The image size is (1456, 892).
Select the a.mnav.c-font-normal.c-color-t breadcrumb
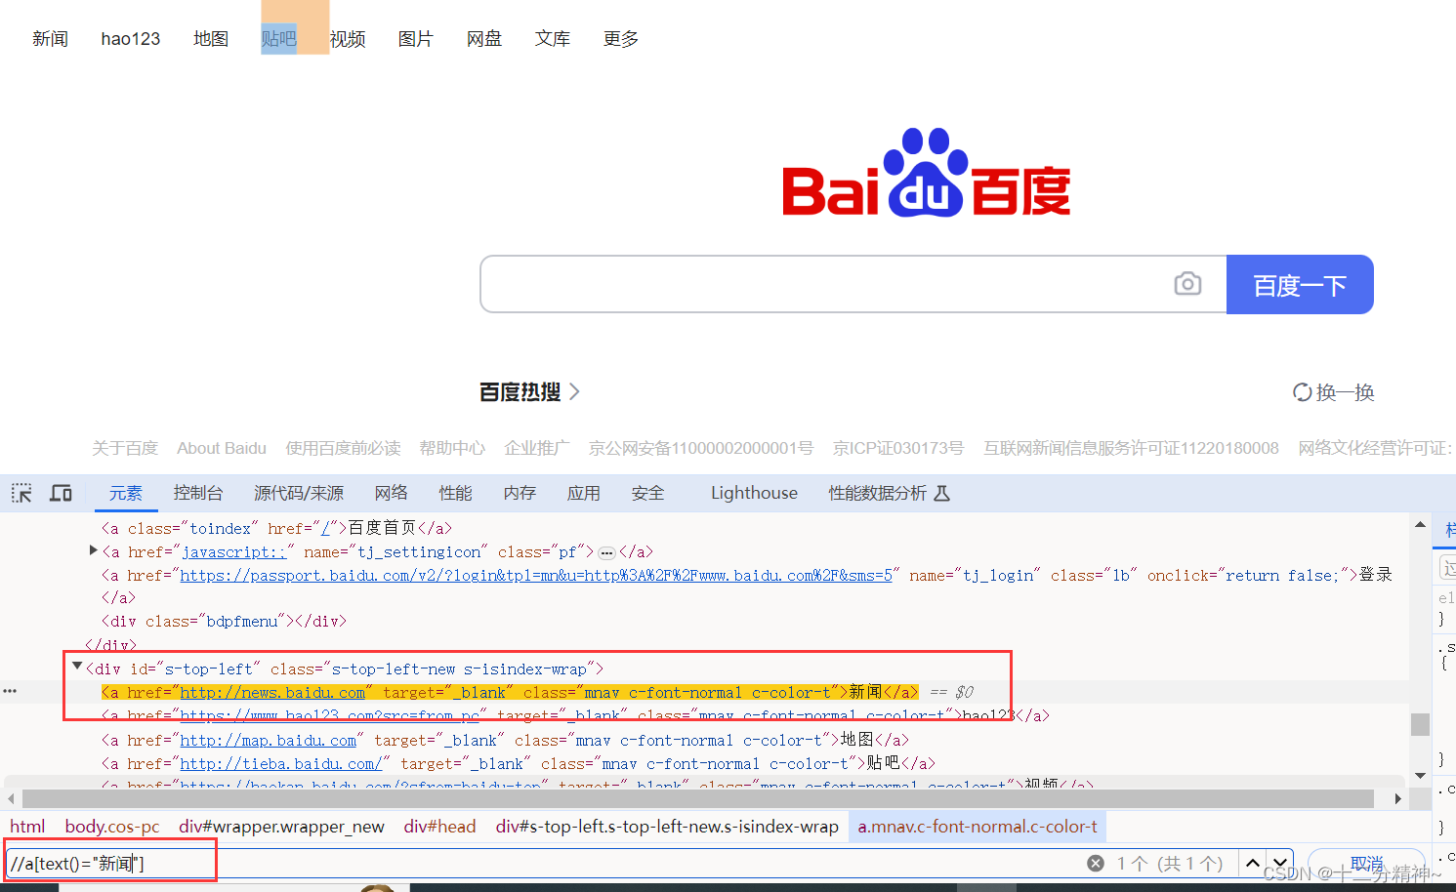tap(978, 827)
